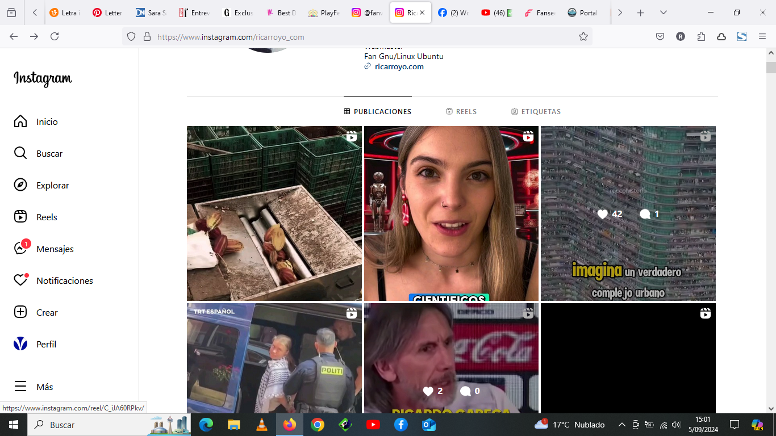Open Pocket save icon in toolbar
The image size is (776, 436).
coord(660,36)
